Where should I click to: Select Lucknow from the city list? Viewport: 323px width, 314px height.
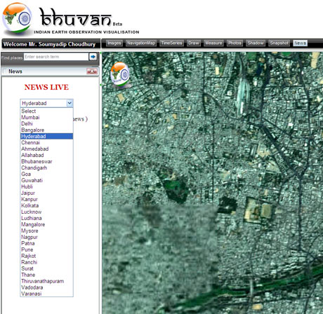pyautogui.click(x=47, y=212)
